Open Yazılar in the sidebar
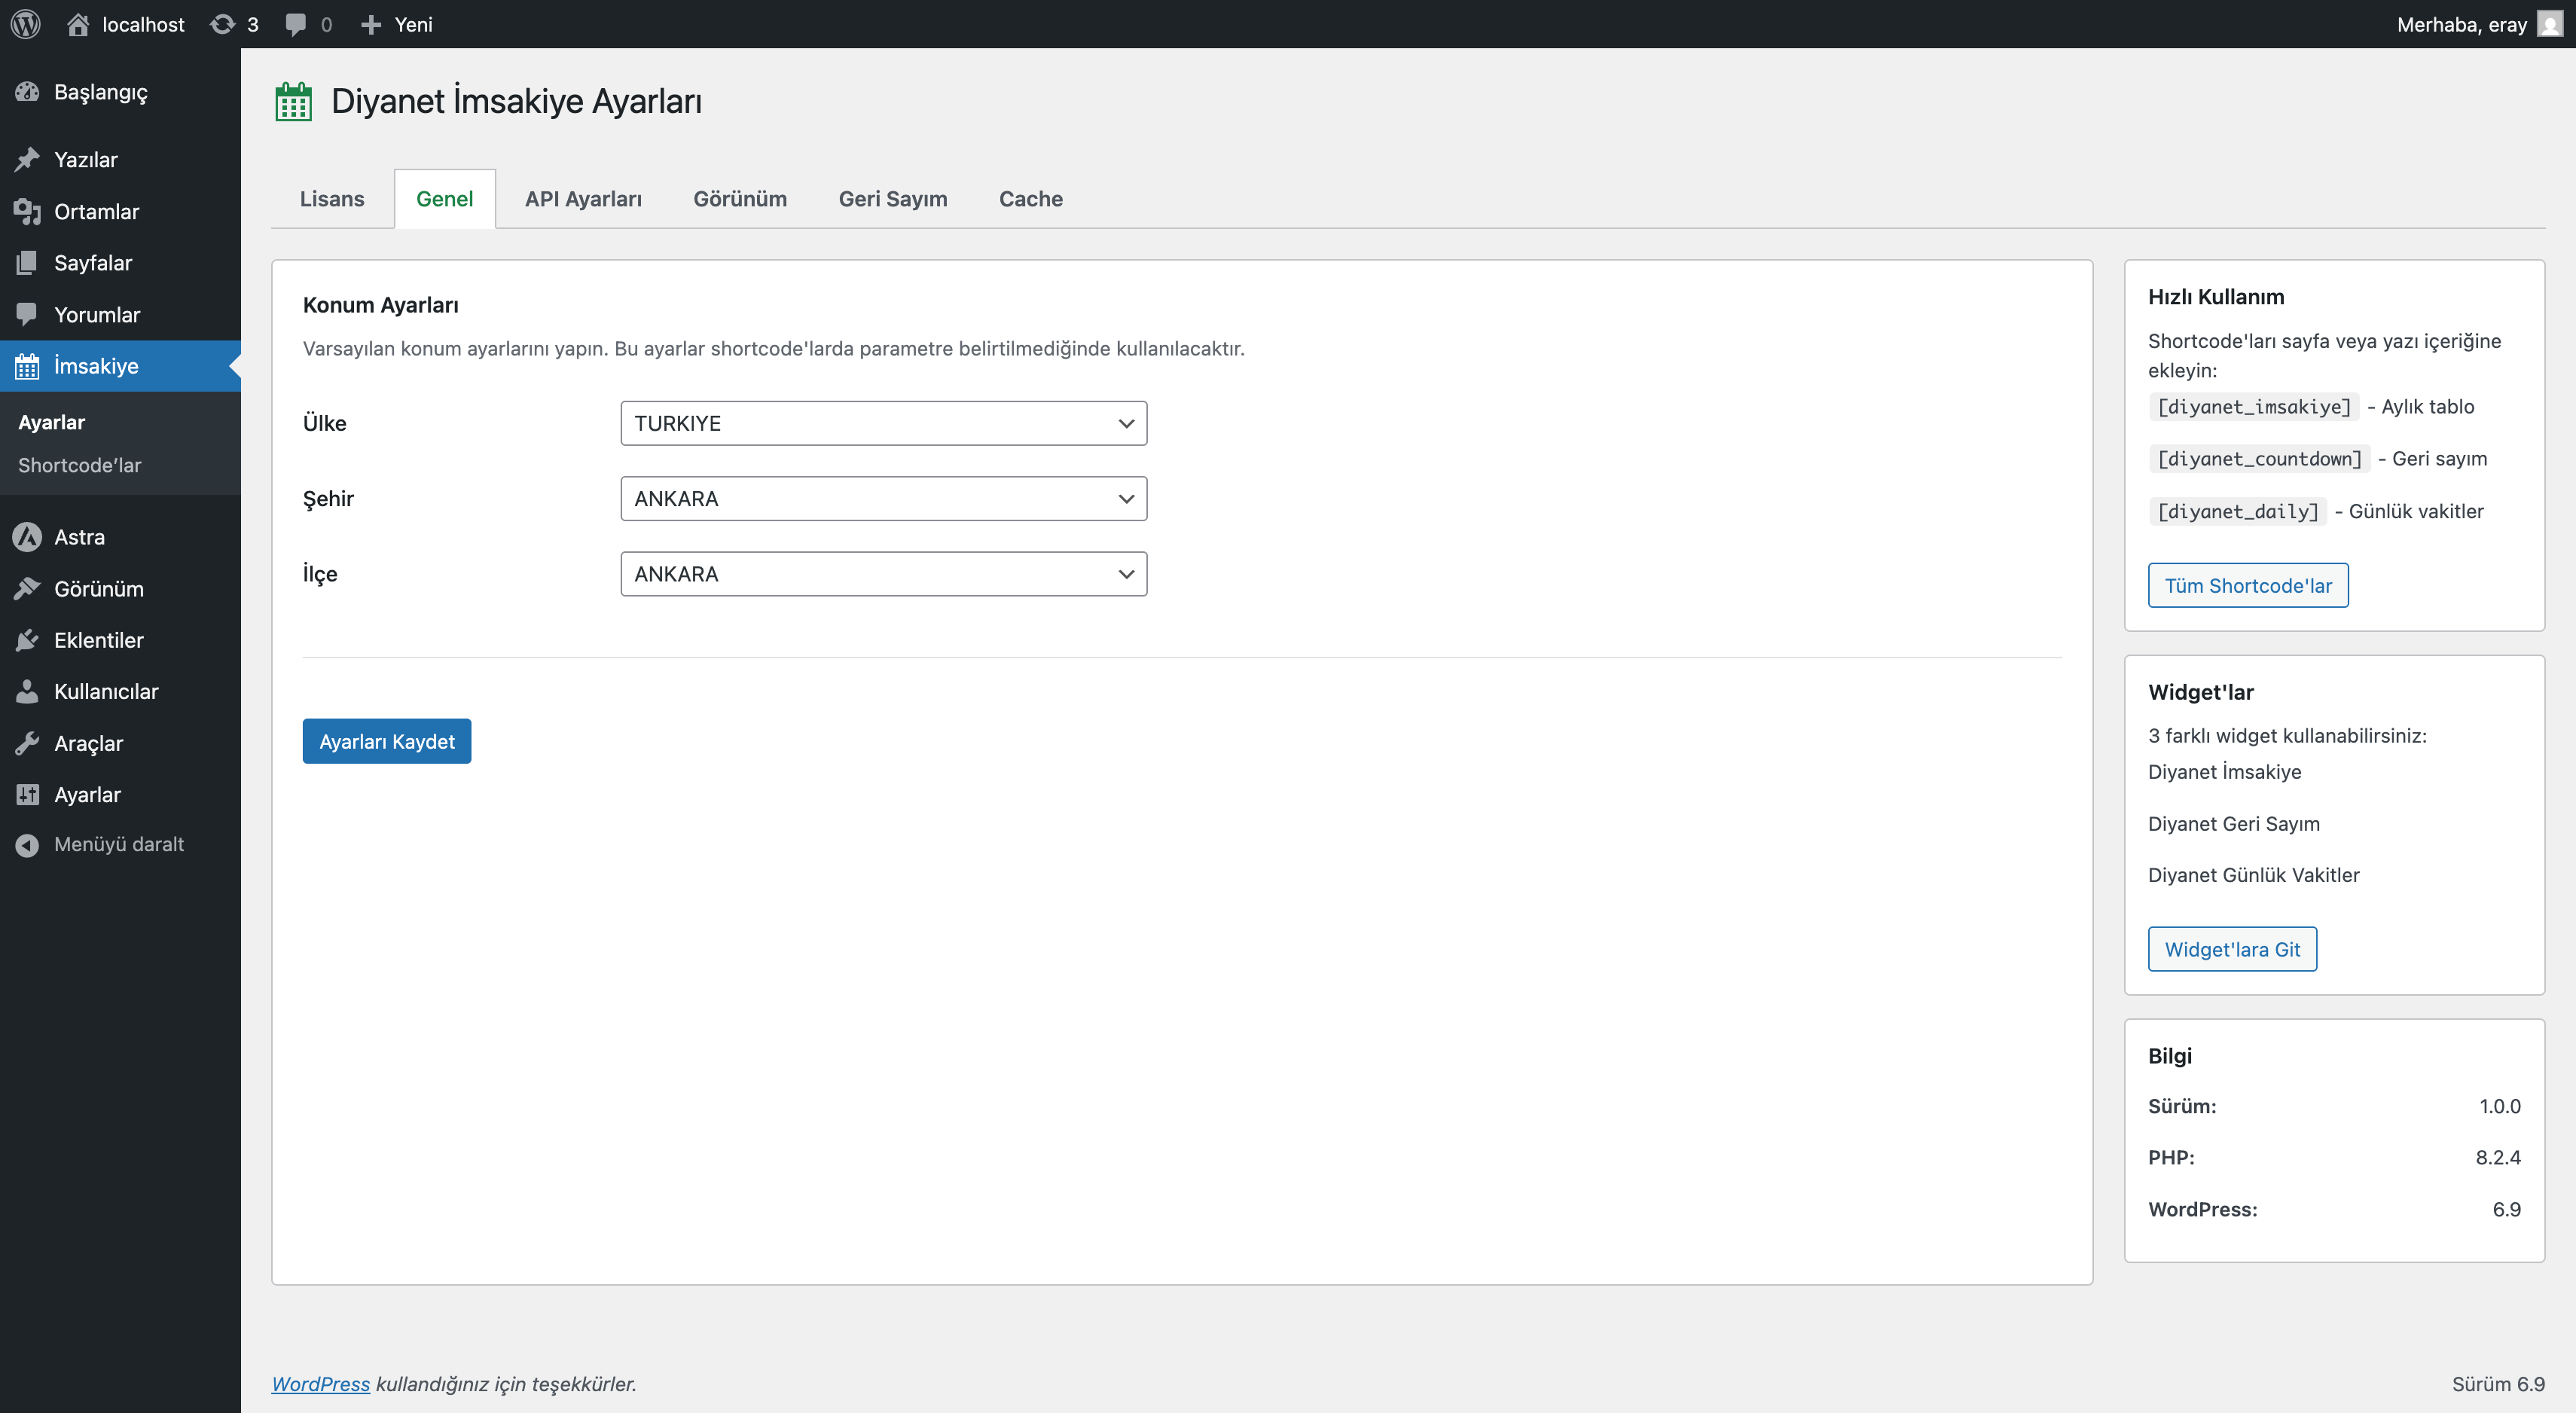The width and height of the screenshot is (2576, 1413). tap(120, 160)
